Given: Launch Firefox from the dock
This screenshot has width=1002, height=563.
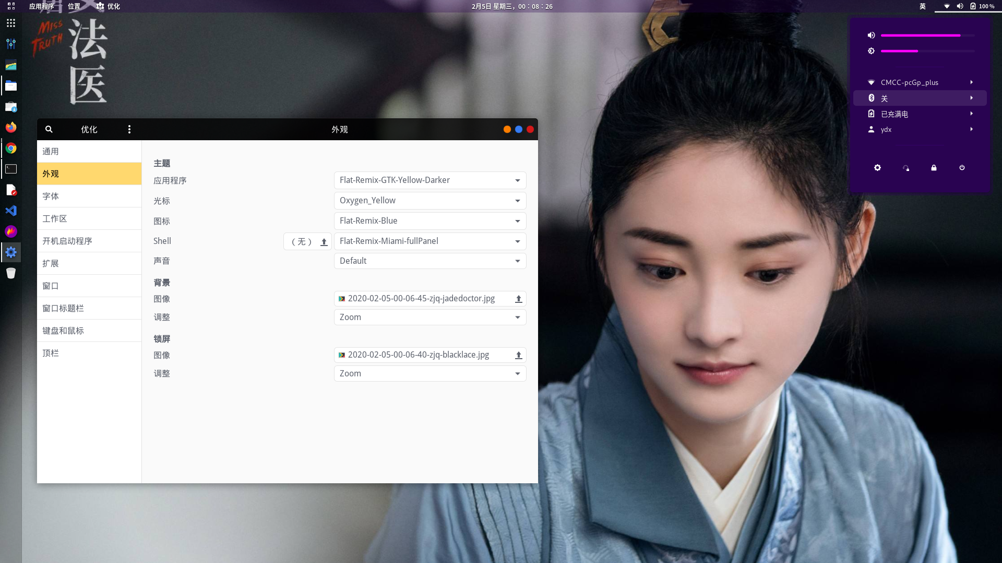Looking at the screenshot, I should [11, 127].
